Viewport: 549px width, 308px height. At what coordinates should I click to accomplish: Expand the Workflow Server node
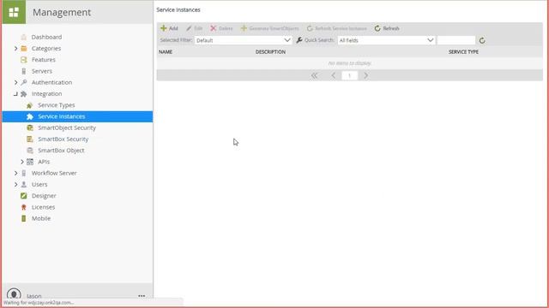(15, 173)
